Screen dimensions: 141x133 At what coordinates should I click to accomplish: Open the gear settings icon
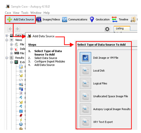107,29
